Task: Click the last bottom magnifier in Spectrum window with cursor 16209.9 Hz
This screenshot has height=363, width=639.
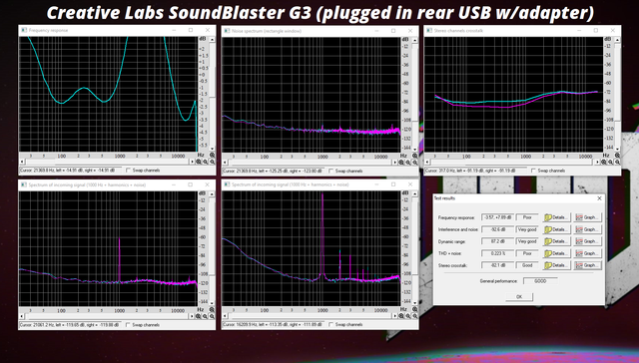Action: pos(414,316)
